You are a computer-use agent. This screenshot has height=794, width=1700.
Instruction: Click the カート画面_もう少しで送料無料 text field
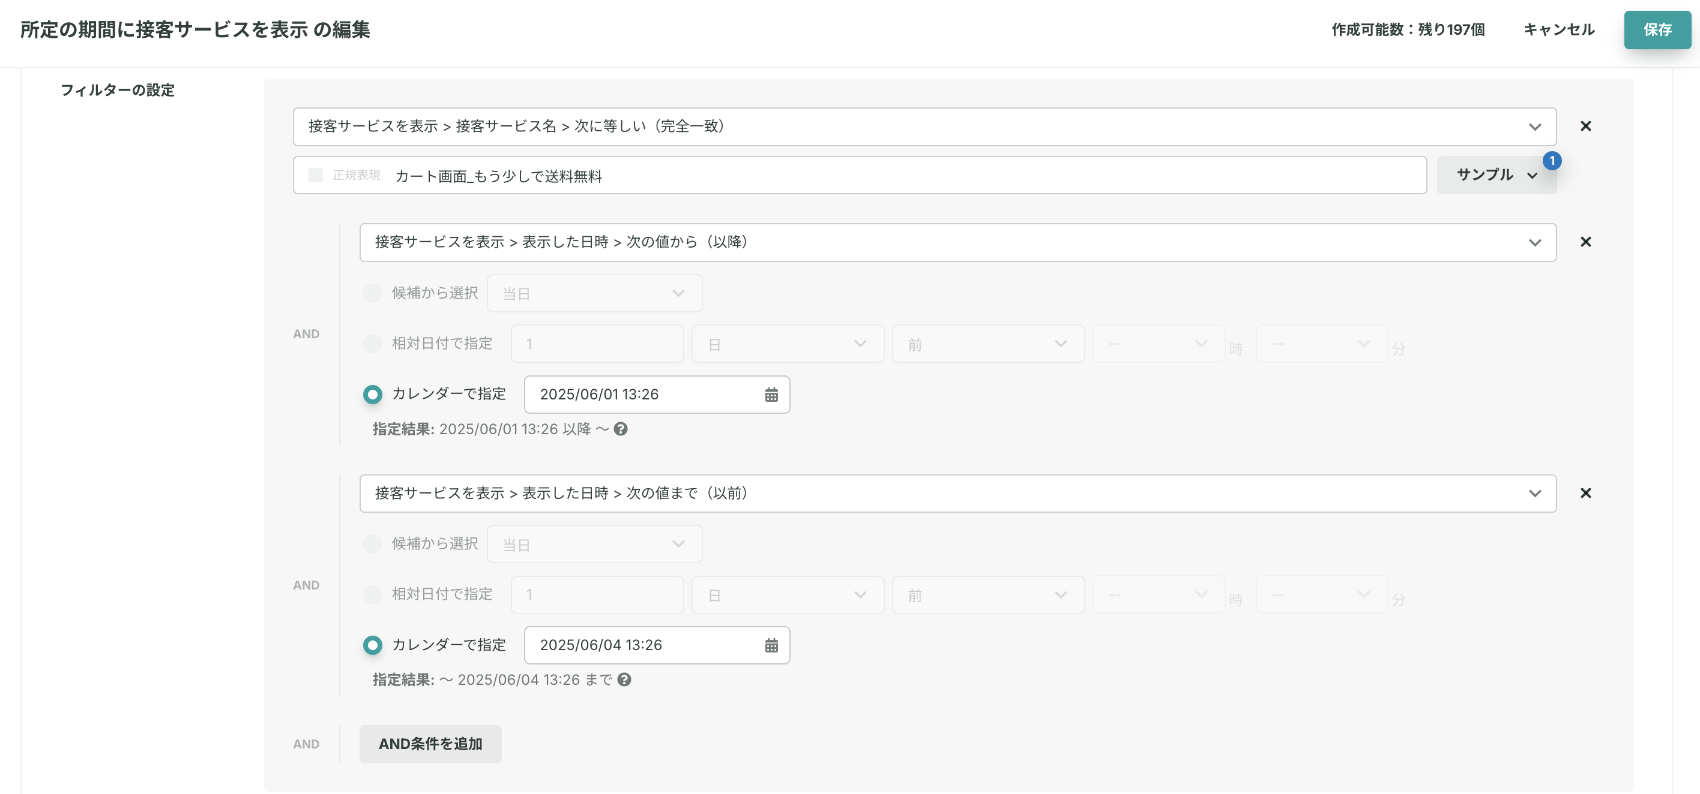(x=860, y=176)
